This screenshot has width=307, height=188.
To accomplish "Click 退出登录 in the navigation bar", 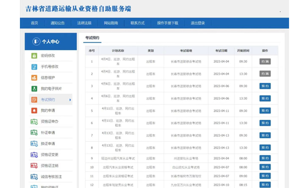I will pos(198,23).
